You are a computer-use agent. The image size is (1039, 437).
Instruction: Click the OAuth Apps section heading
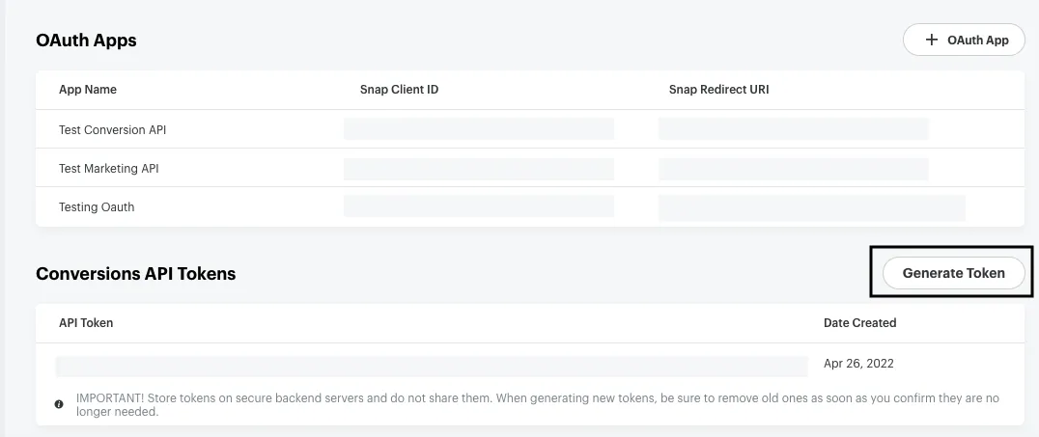click(86, 41)
